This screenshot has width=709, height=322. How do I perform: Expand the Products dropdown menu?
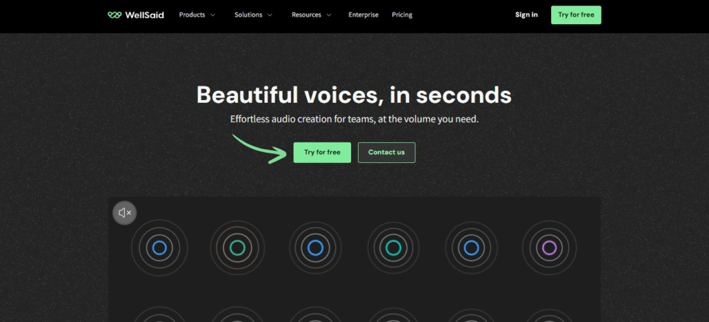(197, 15)
